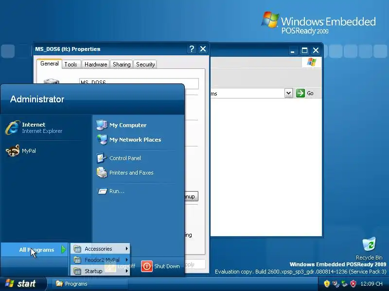389x291 pixels.
Task: Switch to the Tools tab
Action: [x=71, y=65]
